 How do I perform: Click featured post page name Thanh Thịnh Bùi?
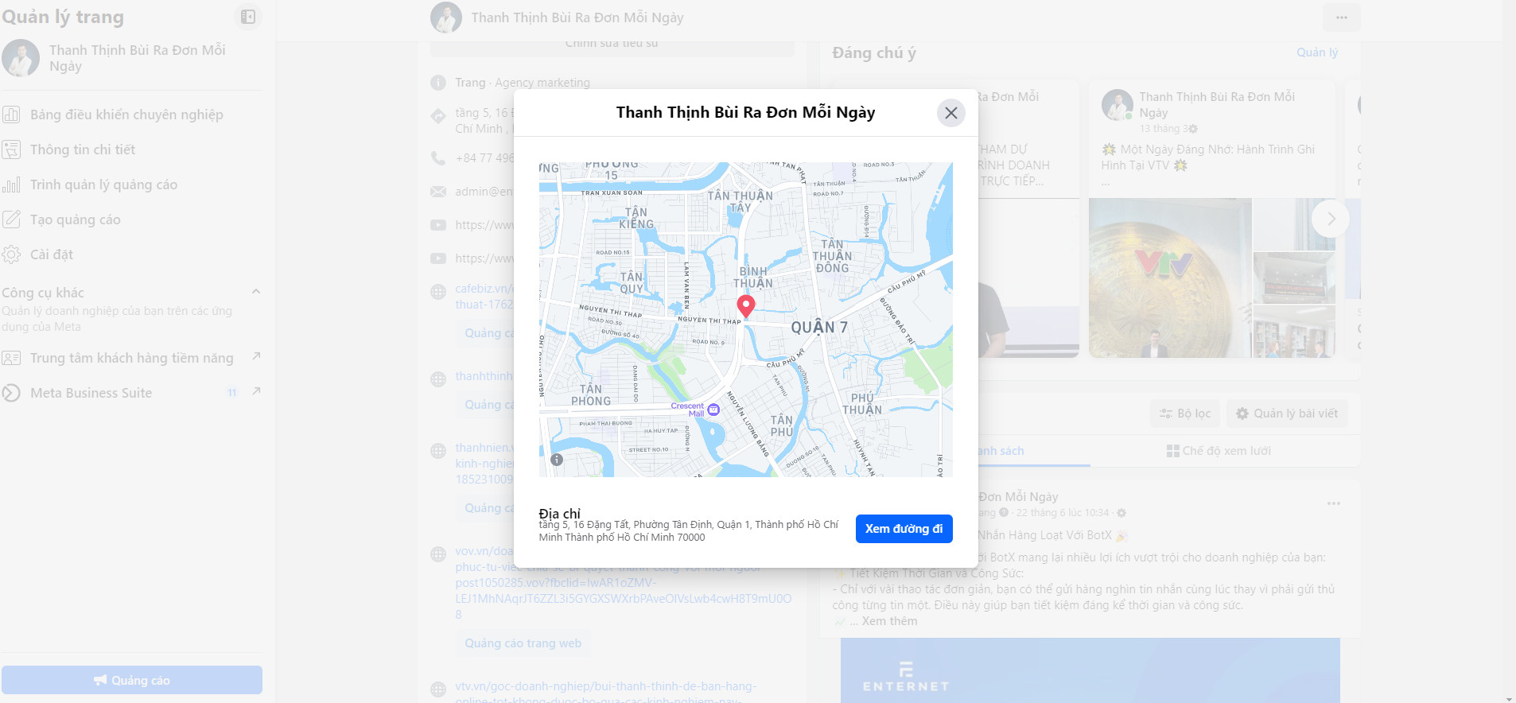tap(1217, 104)
